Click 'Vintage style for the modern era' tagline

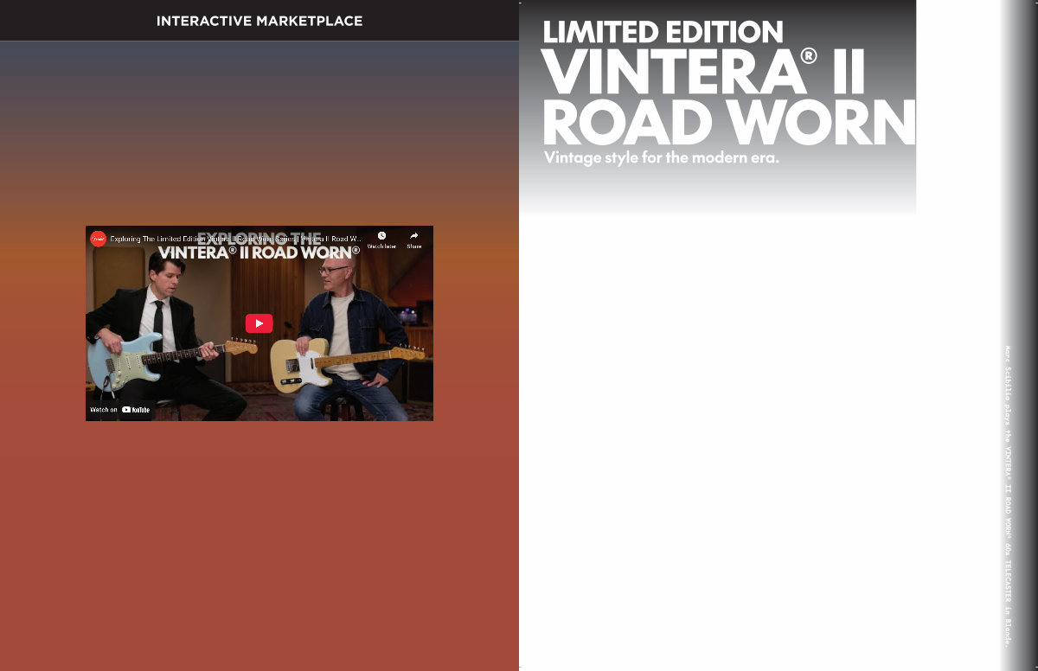coord(661,158)
